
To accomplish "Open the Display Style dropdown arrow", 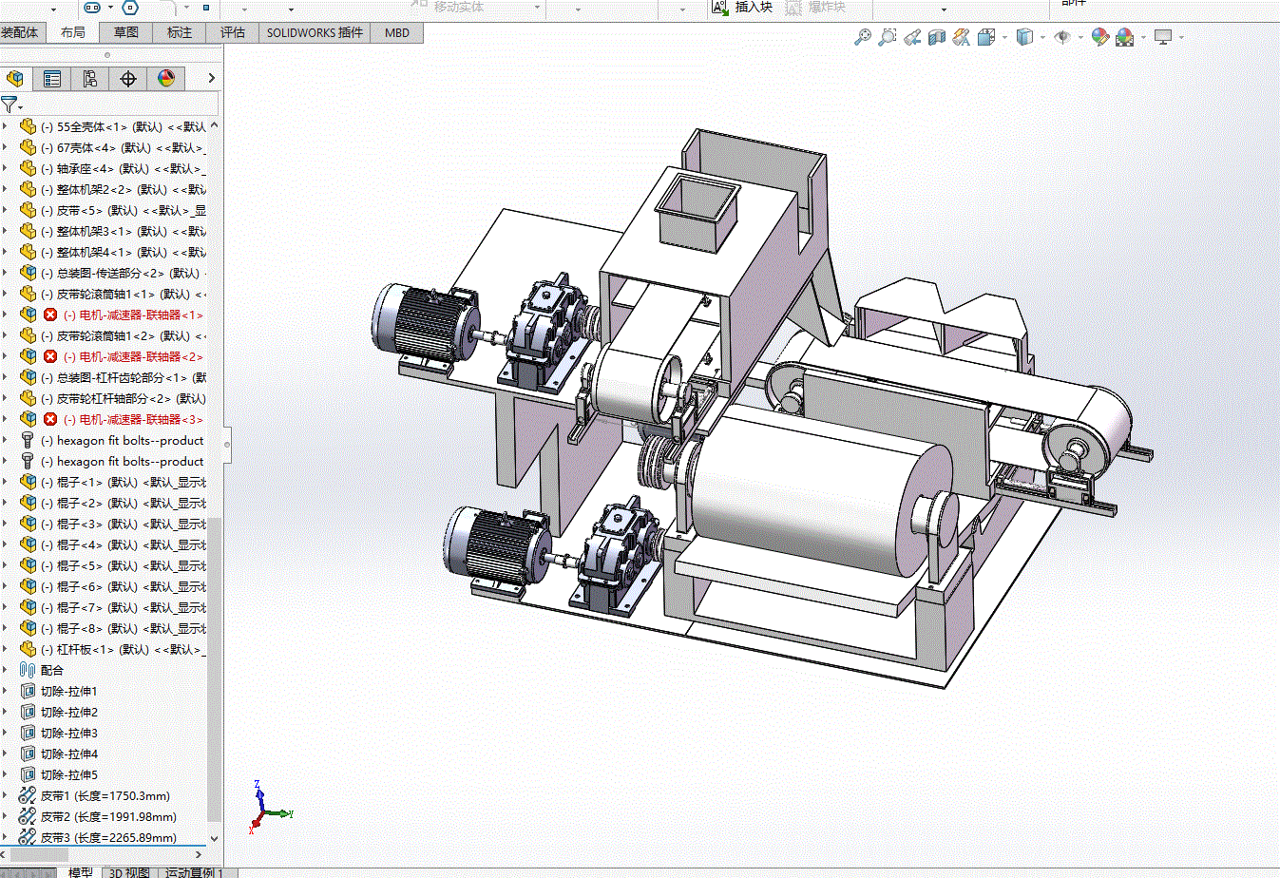I will (1042, 38).
